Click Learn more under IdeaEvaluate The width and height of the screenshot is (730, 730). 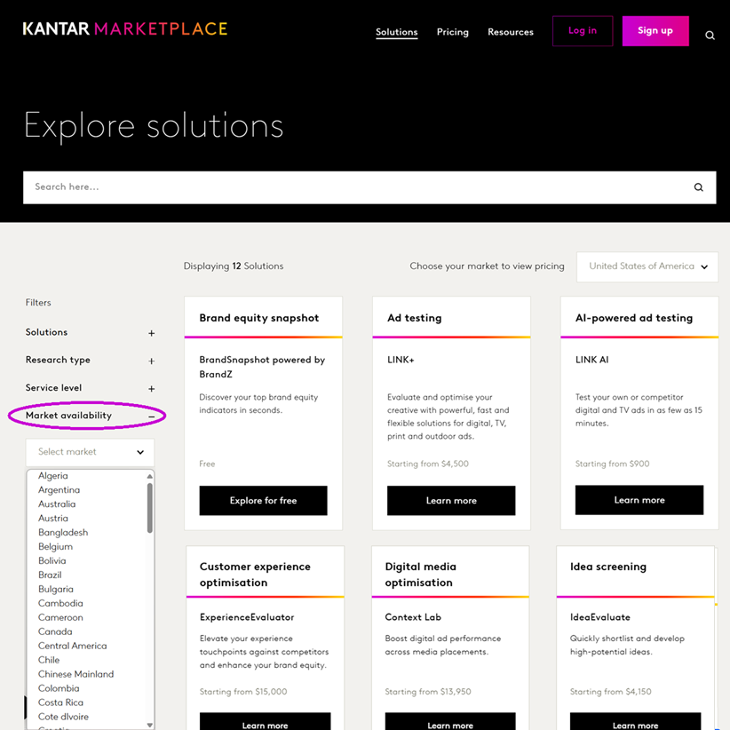635,723
